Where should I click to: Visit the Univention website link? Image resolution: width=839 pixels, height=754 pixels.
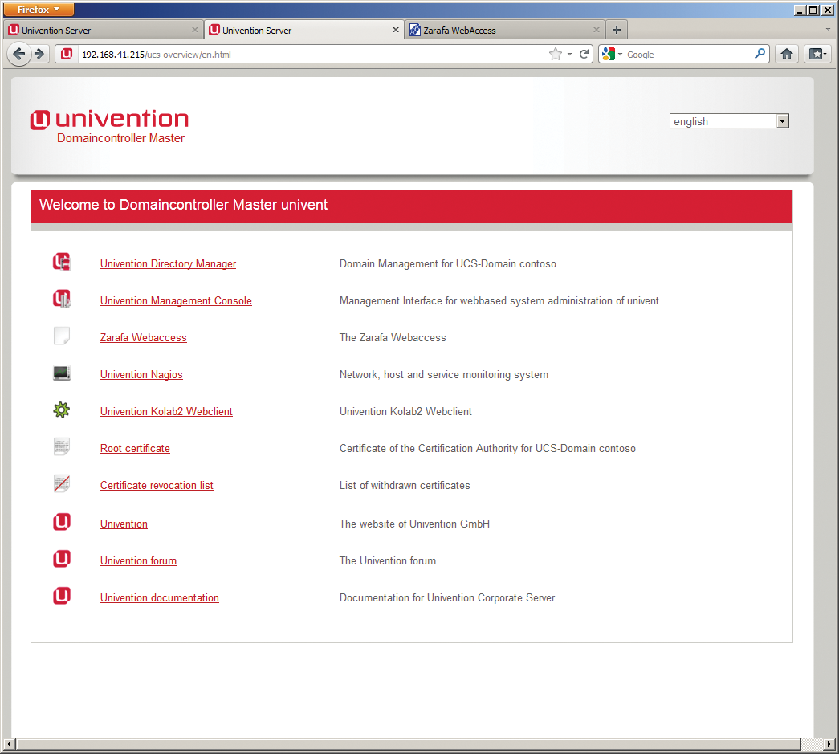click(124, 524)
